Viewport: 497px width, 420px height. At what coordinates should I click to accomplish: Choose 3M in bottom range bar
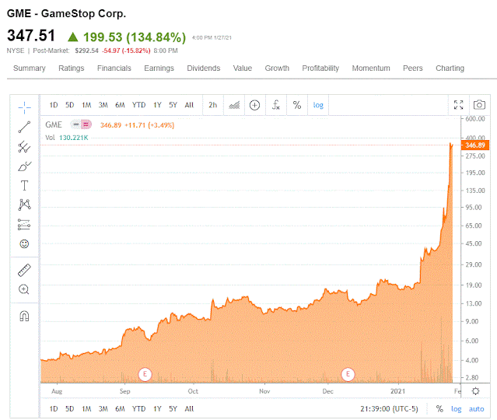103,409
